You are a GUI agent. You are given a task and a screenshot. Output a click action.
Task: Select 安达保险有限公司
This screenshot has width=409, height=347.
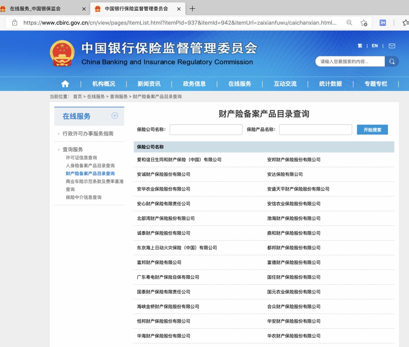[x=285, y=174]
